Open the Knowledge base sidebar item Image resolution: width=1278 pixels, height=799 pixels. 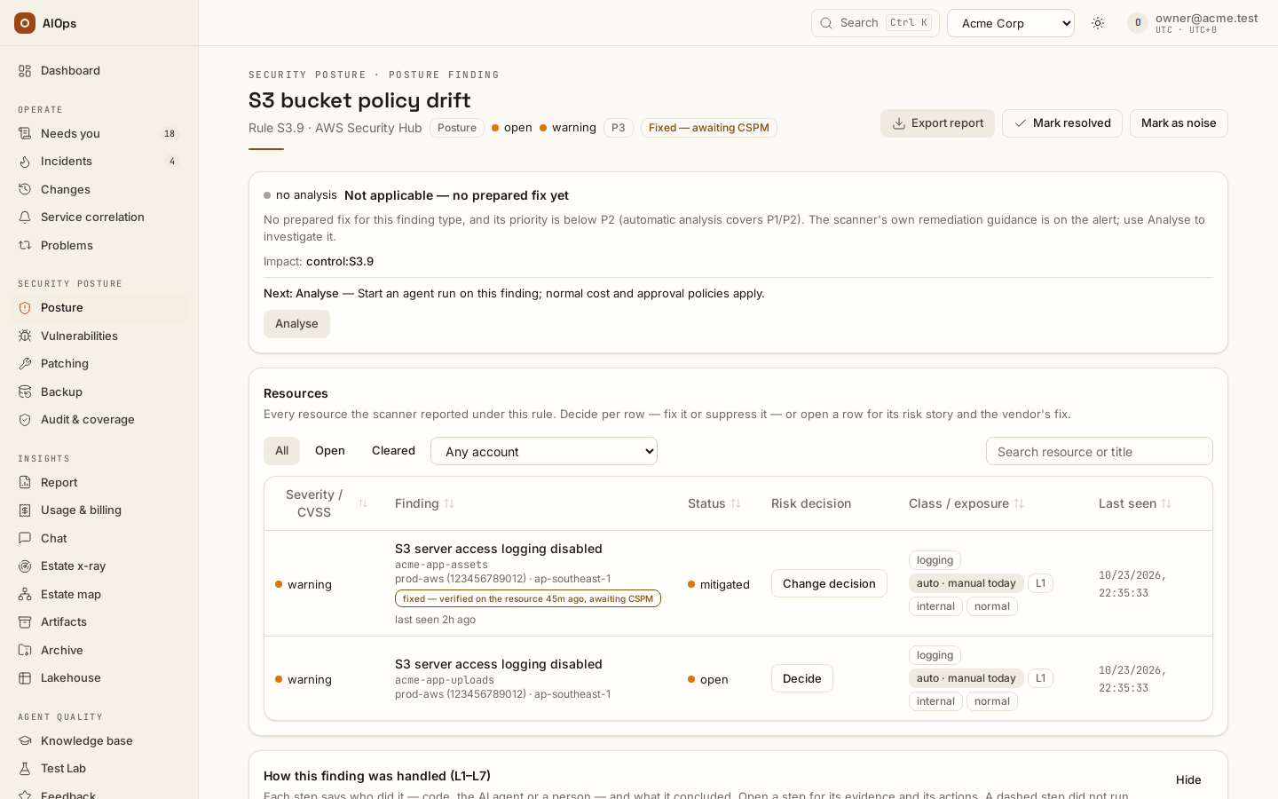(99, 741)
